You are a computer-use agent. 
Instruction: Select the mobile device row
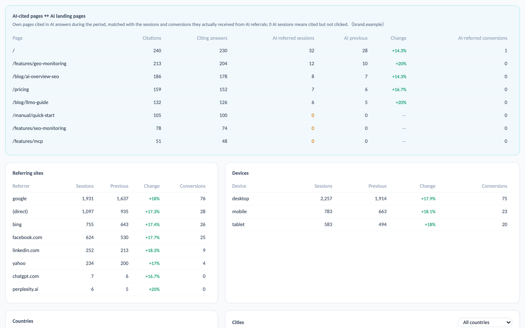372,212
